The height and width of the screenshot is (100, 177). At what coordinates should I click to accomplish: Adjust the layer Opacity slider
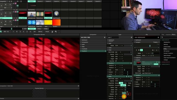128,54
